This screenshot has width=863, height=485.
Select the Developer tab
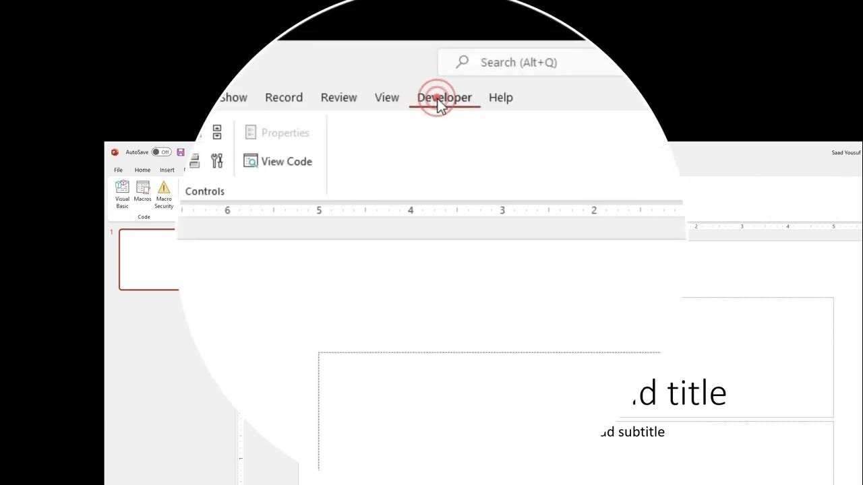(x=444, y=97)
